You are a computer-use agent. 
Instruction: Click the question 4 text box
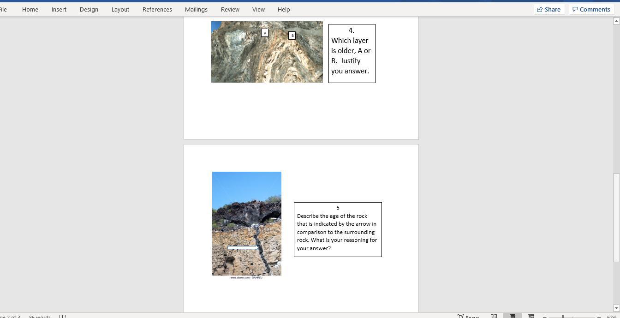352,54
